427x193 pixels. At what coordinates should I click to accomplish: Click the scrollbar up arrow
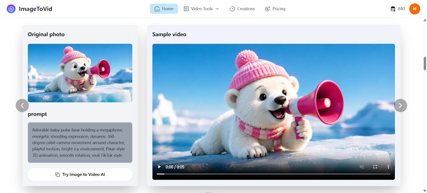coord(425,20)
